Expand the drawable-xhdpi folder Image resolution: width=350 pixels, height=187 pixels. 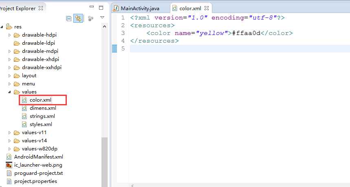click(9, 59)
